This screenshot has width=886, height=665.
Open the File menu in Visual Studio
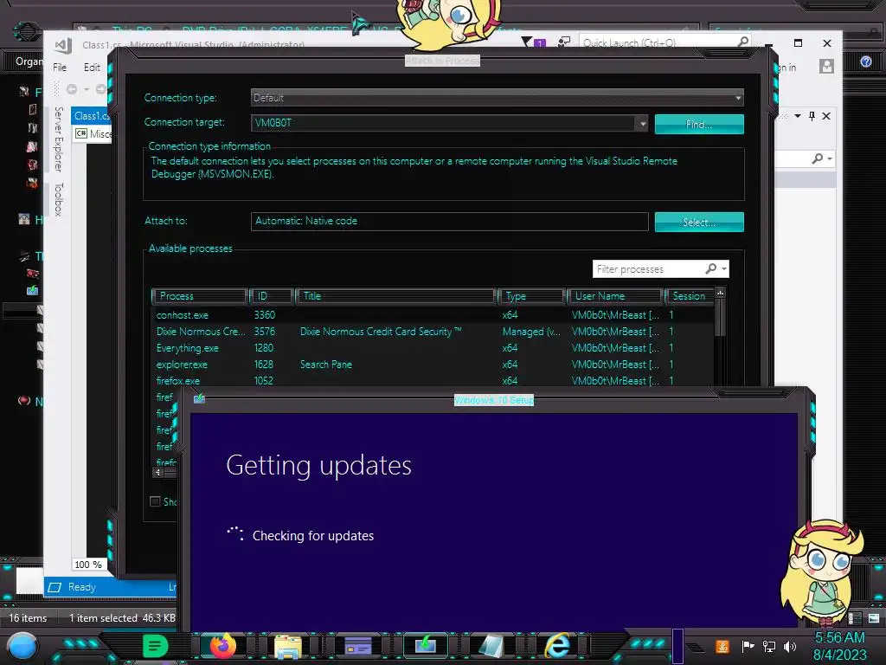tap(60, 68)
